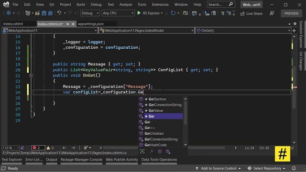306x172 pixels.
Task: Open the Debug configuration dropdown
Action: (90, 13)
